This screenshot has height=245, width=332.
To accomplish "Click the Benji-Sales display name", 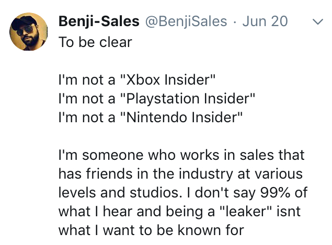I will click(x=99, y=21).
